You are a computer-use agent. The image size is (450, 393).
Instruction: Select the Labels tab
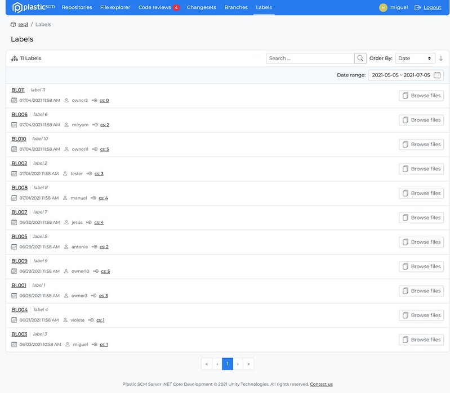coord(264,7)
